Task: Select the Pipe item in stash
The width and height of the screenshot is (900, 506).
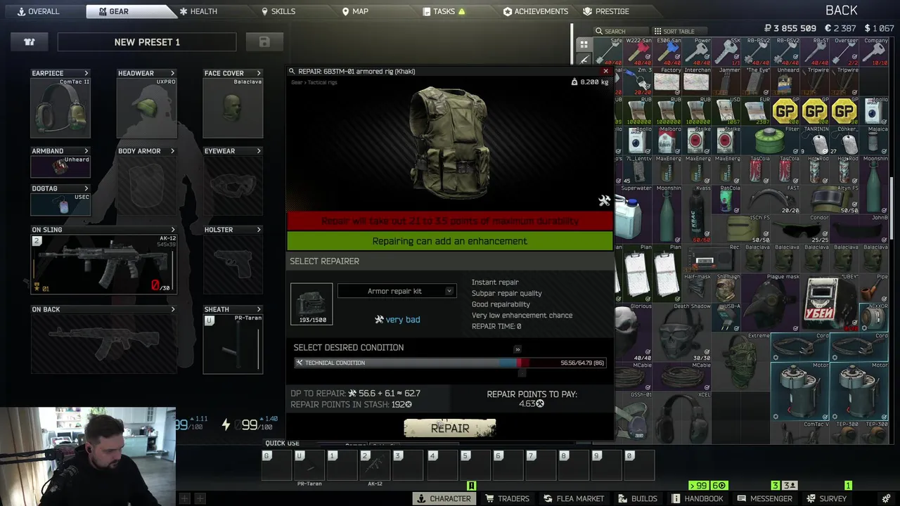Action: tap(875, 287)
